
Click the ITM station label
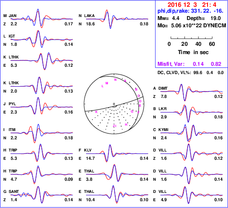point(12,130)
